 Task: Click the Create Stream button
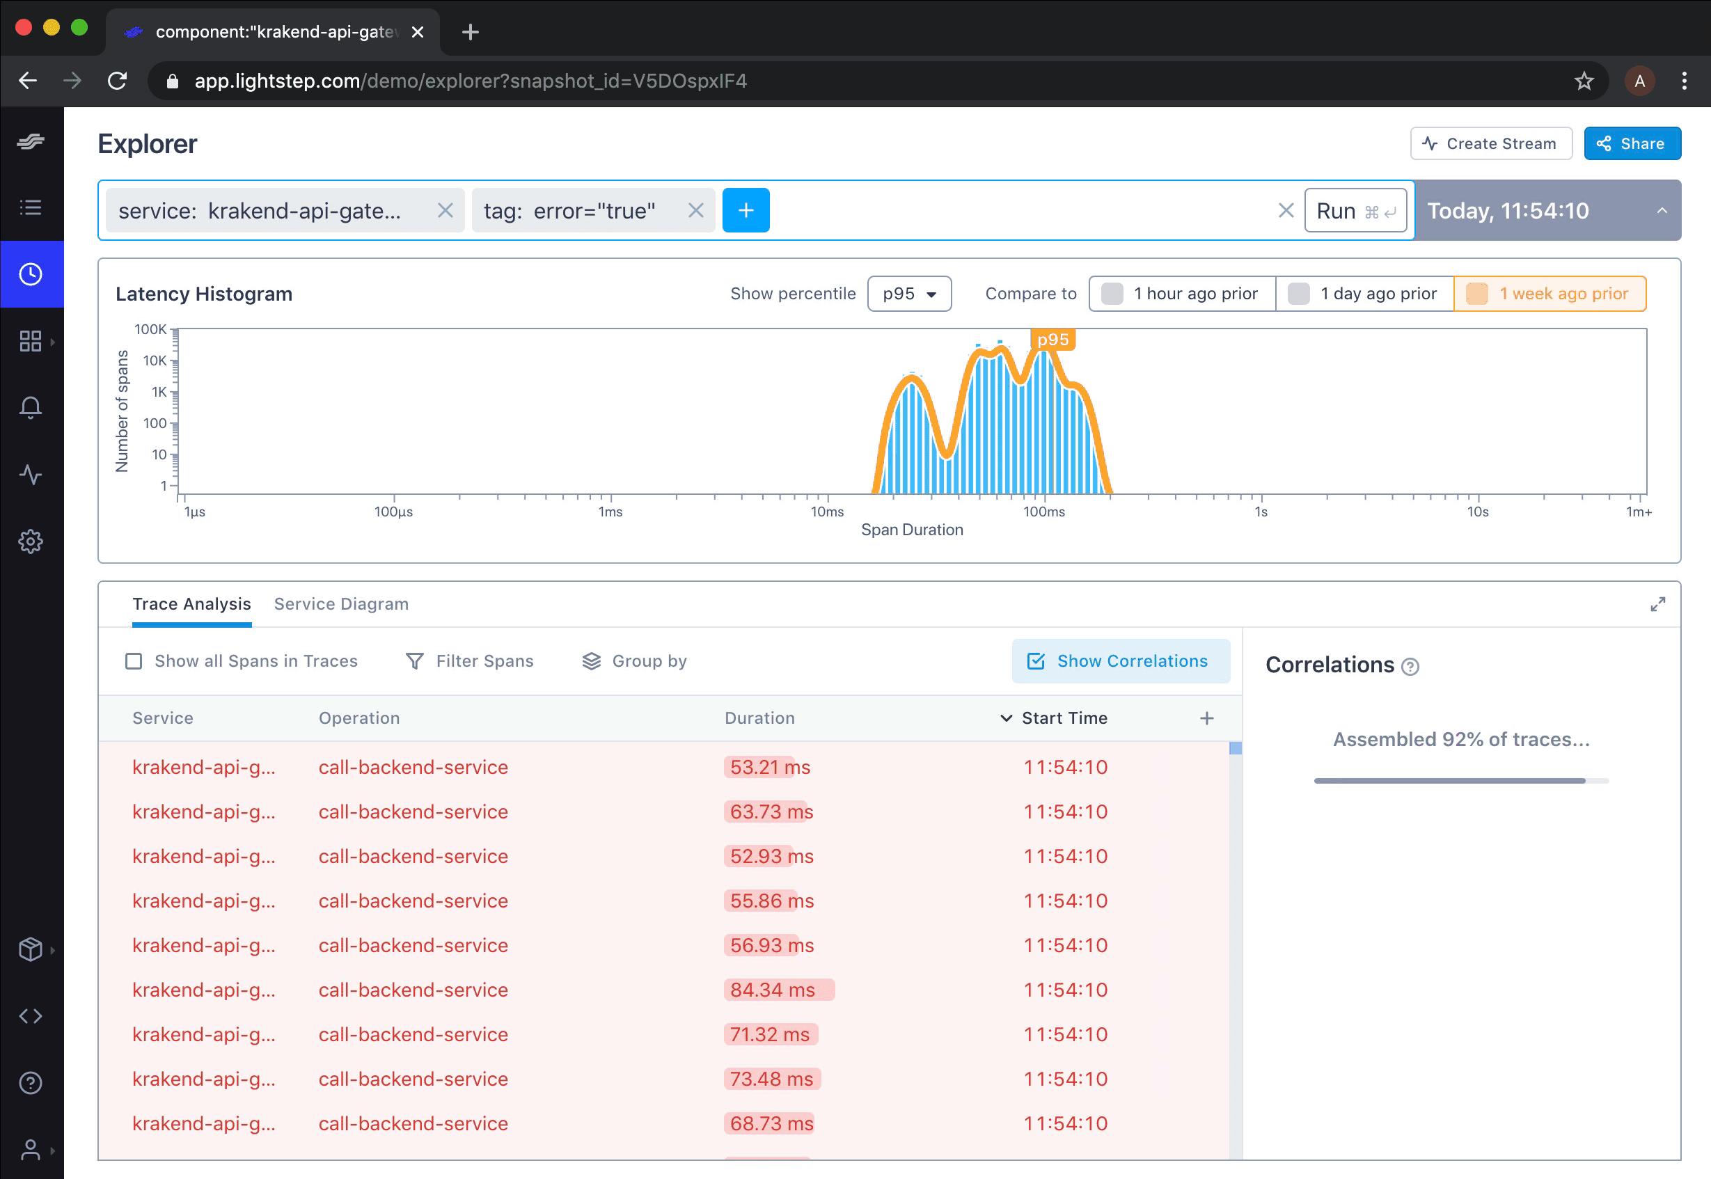point(1490,143)
